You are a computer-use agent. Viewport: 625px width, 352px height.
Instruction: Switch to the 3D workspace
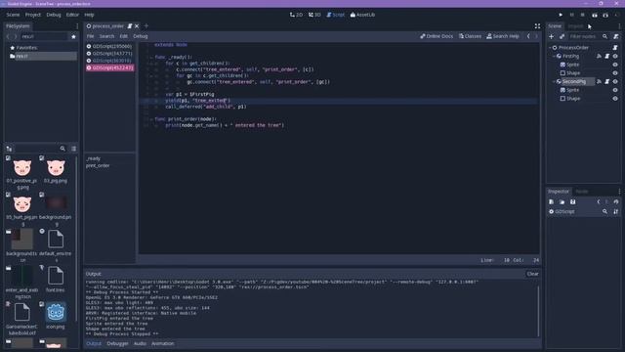(314, 15)
